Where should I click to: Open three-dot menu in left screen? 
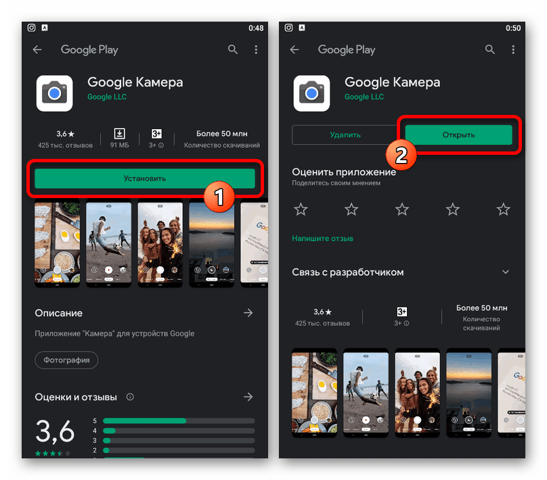pyautogui.click(x=256, y=50)
